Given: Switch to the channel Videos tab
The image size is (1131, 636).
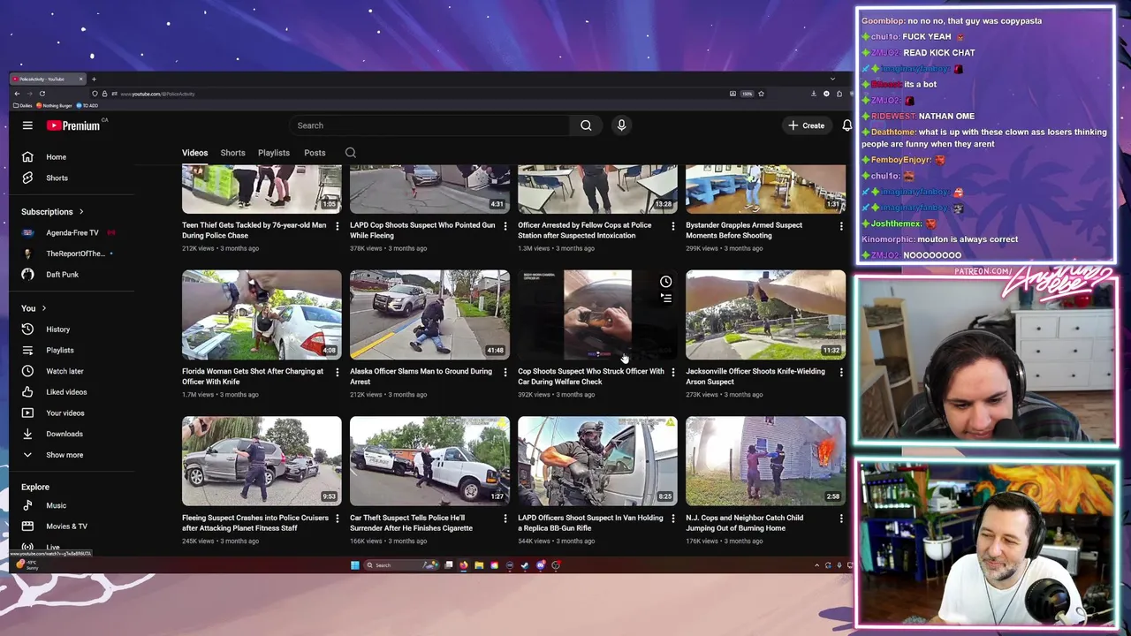Looking at the screenshot, I should tap(194, 153).
